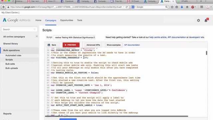Click the My Client Centre link

pos(10,13)
